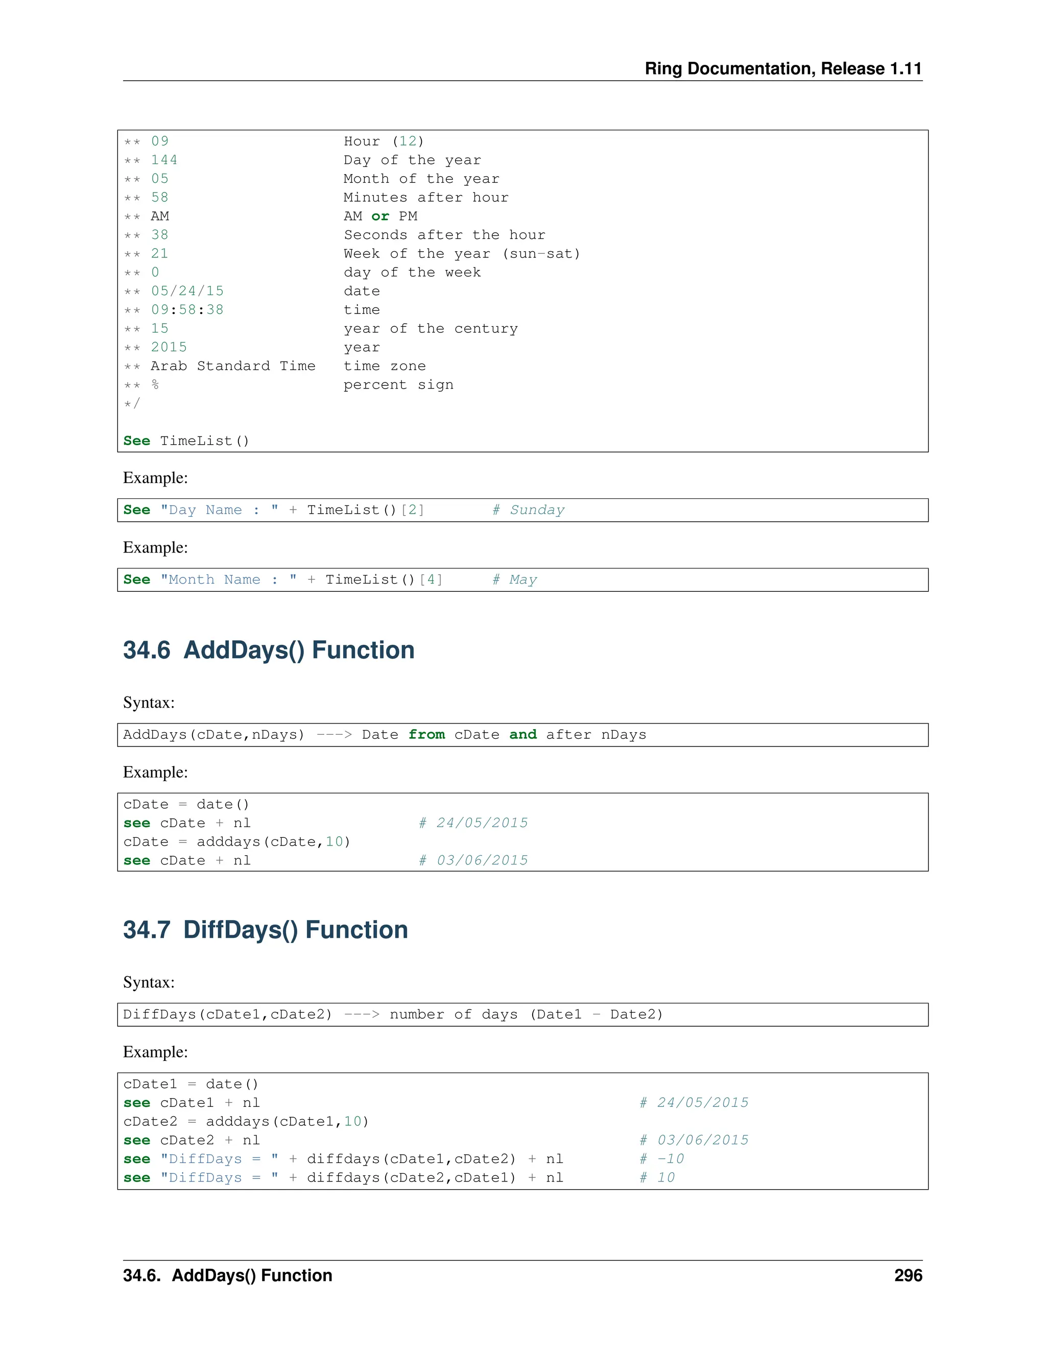The width and height of the screenshot is (1046, 1353).
Task: Click the '05/24/15' date value
Action: pyautogui.click(x=187, y=291)
